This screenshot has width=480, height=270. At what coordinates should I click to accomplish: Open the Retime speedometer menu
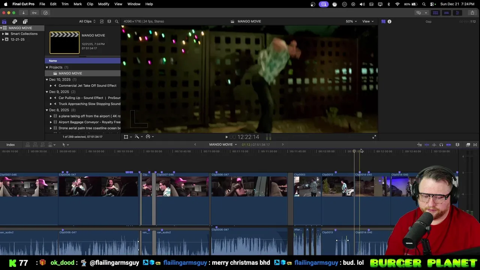tap(150, 137)
